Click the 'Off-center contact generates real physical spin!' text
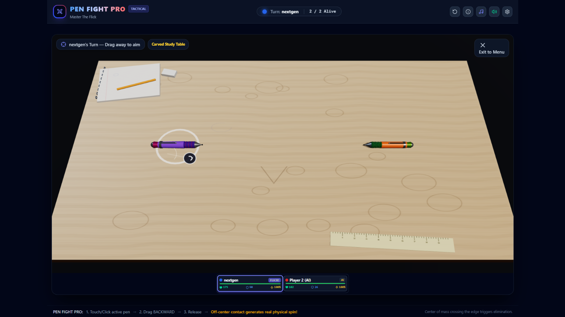The width and height of the screenshot is (565, 317). click(254, 312)
